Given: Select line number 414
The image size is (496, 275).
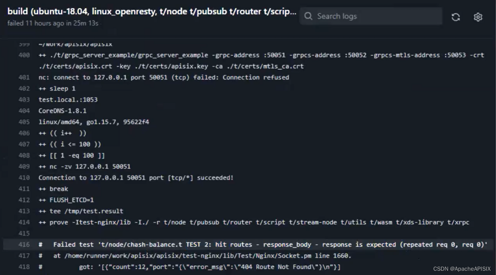Looking at the screenshot, I should coord(24,222).
